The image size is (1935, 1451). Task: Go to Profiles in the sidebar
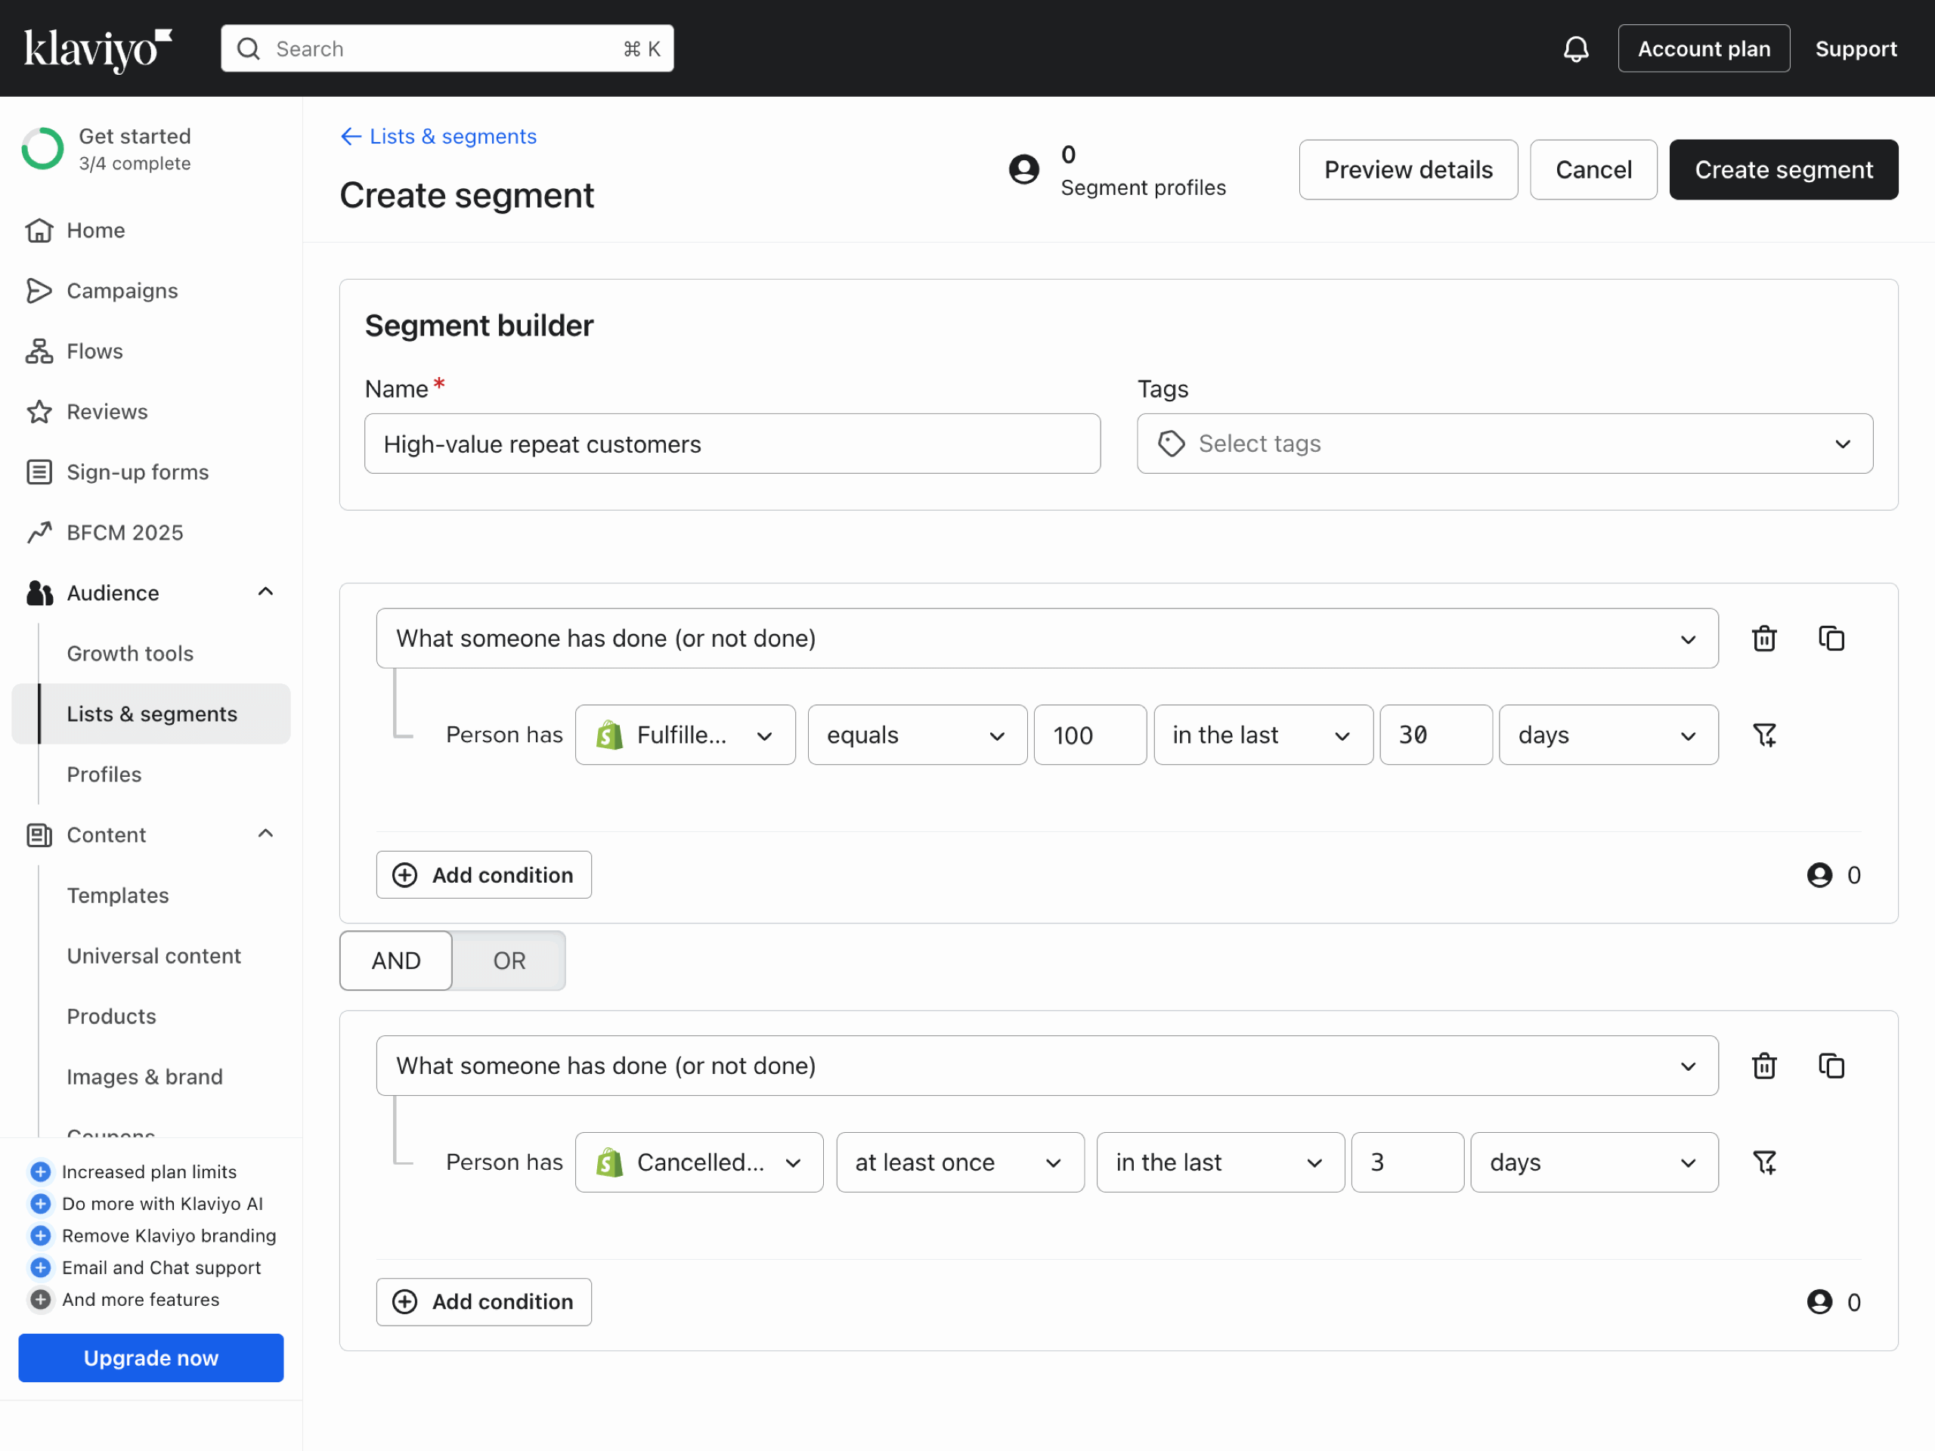pos(104,774)
